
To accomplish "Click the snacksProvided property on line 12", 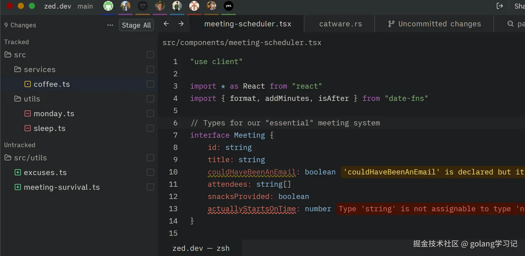I will point(238,197).
